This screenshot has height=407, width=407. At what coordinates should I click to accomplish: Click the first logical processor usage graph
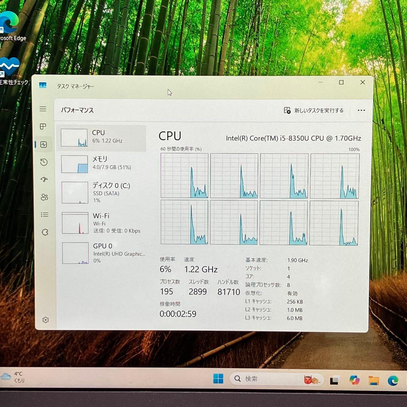tap(184, 176)
